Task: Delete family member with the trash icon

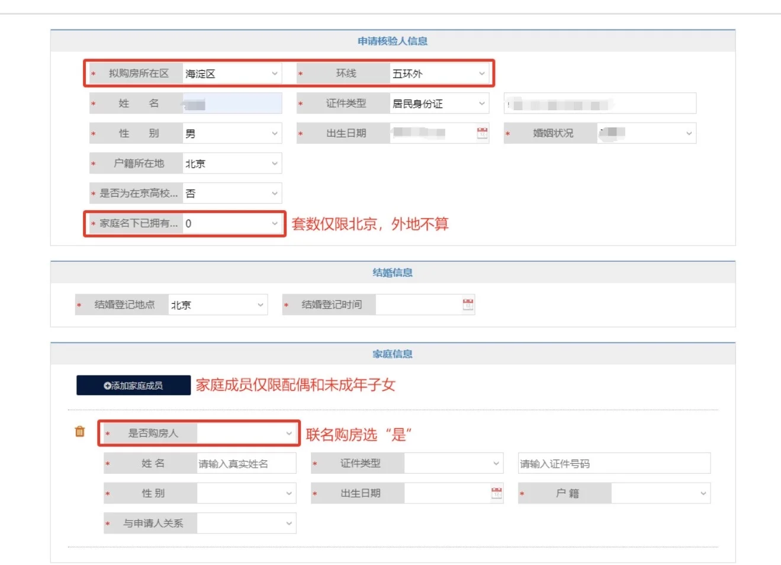Action: (x=80, y=431)
